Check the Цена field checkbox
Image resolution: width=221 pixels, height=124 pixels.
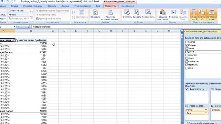coord(187,68)
